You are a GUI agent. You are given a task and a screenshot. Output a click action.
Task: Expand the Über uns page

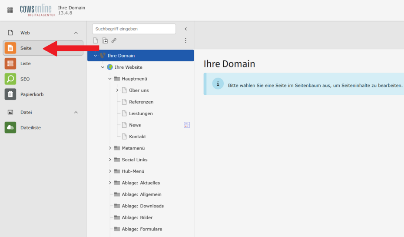[117, 90]
